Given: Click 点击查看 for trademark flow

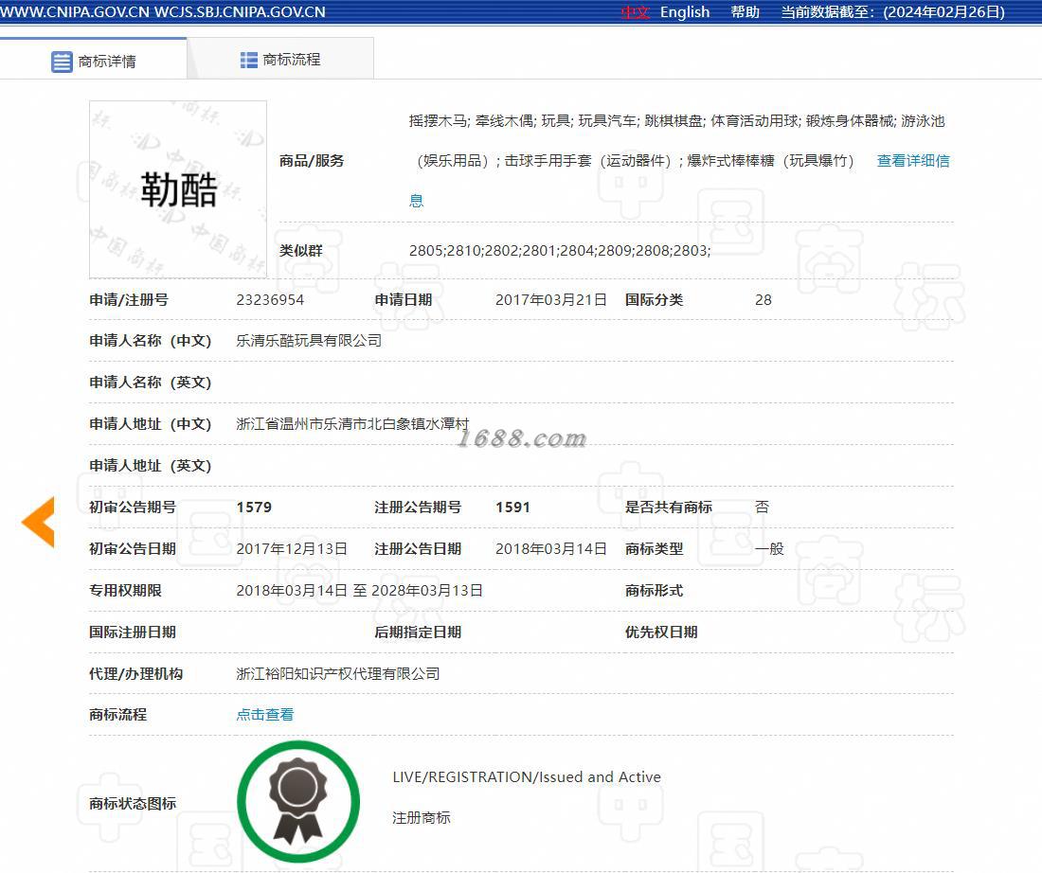Looking at the screenshot, I should coord(265,715).
